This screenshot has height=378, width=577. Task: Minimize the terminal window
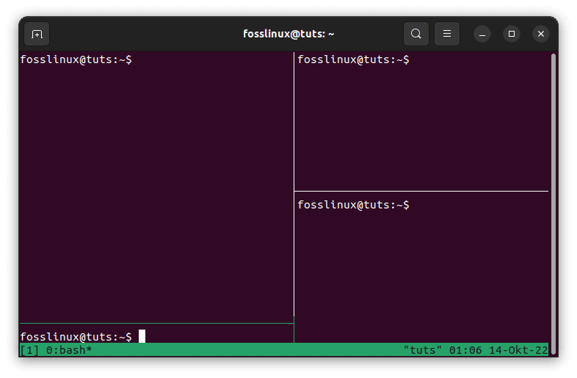482,34
